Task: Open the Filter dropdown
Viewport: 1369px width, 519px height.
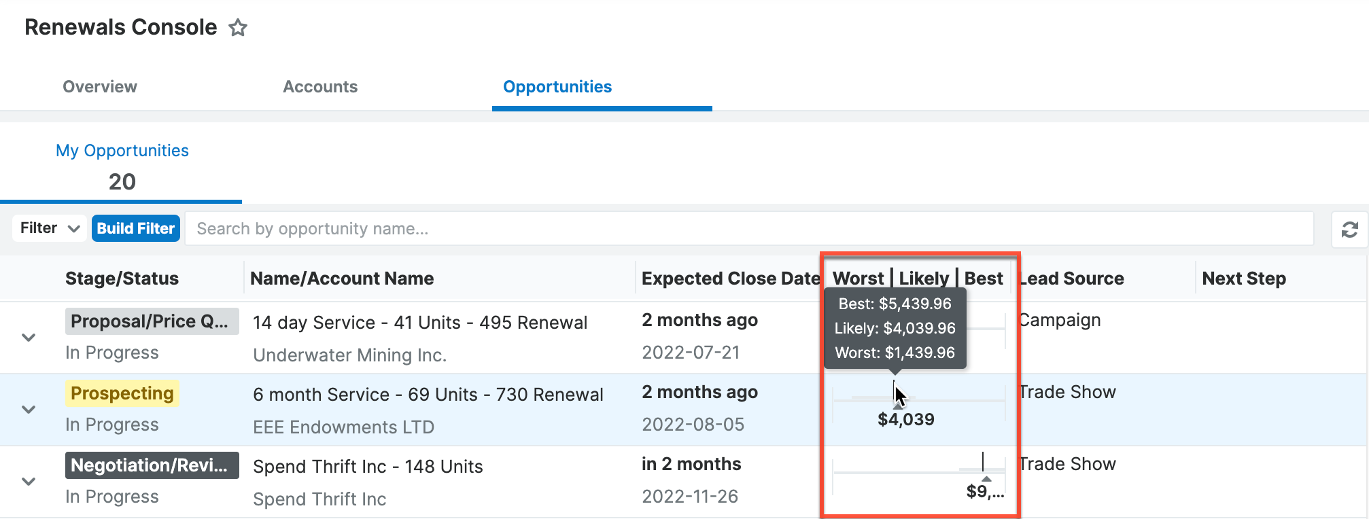Action: tap(50, 228)
